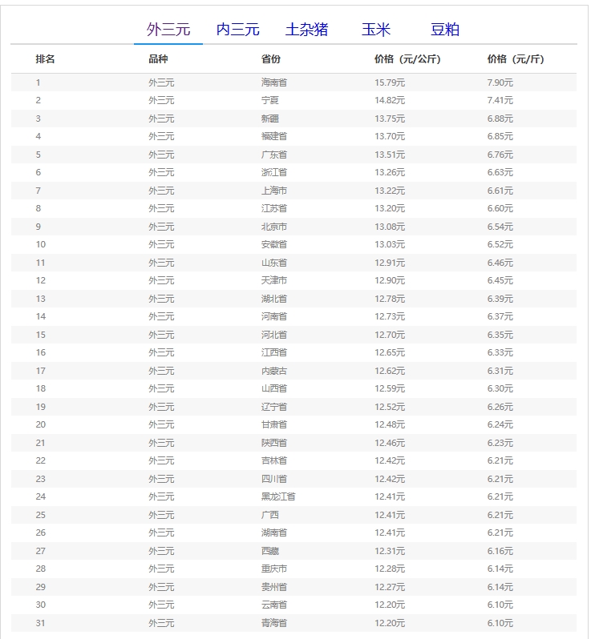Select the 湖北省 province cell

pyautogui.click(x=274, y=299)
